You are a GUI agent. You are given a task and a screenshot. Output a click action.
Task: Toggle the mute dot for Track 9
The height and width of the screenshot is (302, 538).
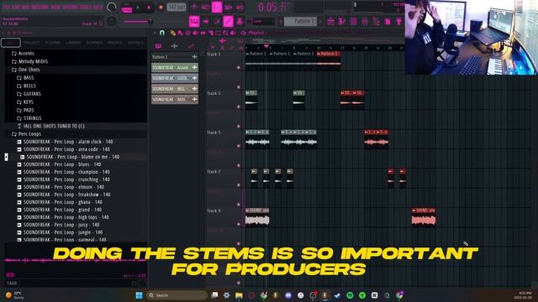coord(239,224)
